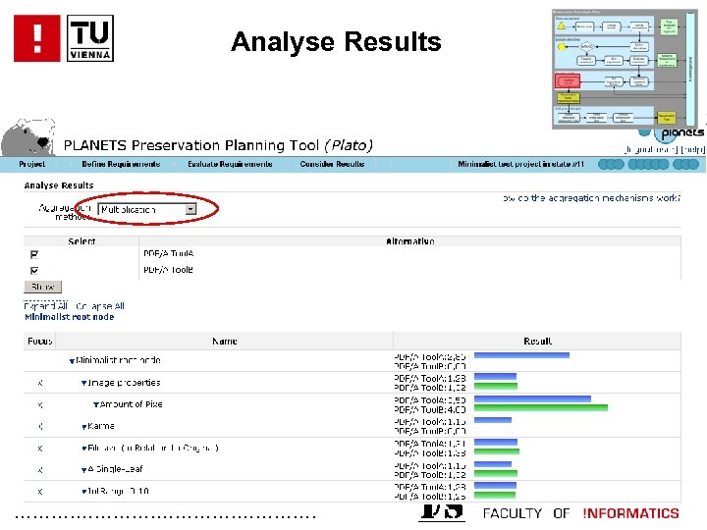Open the workflow diagram thumbnail

[x=625, y=69]
